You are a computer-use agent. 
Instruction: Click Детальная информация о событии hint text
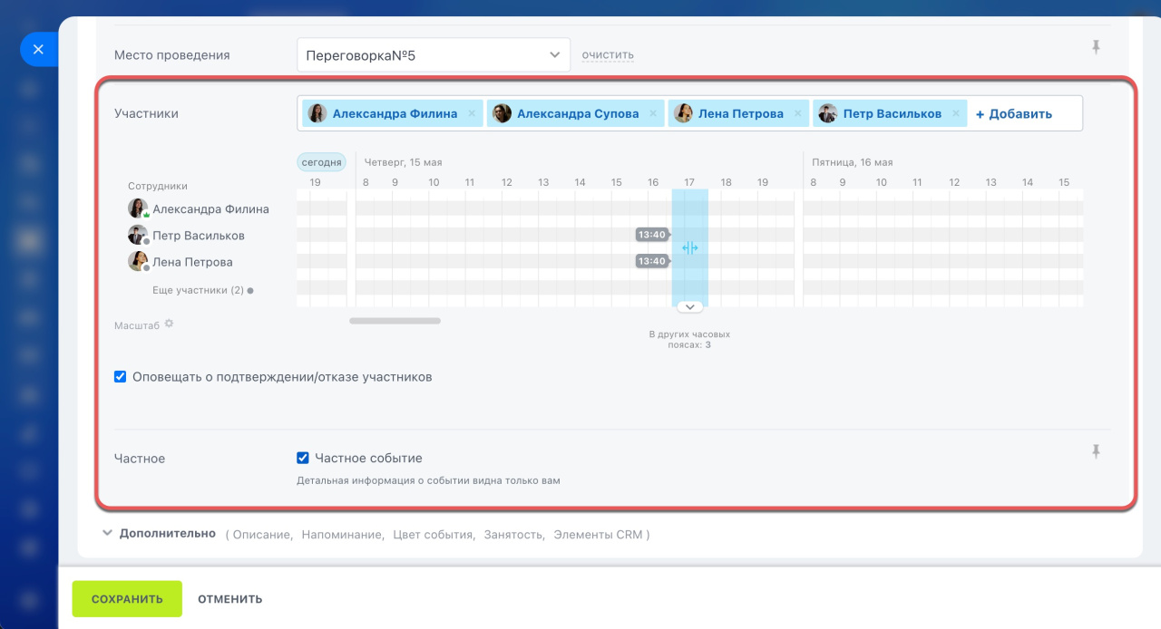coord(428,480)
